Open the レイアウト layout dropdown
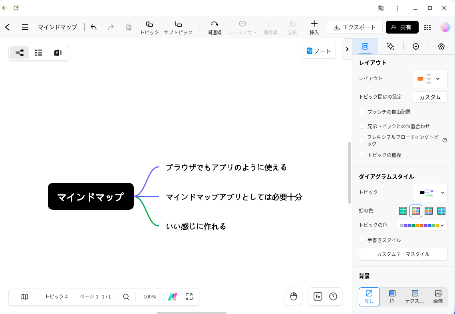Screen dimensions: 455x314 [x=430, y=79]
